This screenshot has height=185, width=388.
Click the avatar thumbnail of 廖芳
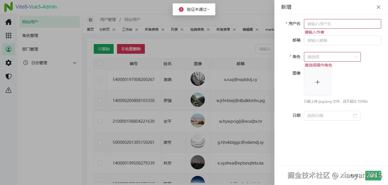click(x=198, y=142)
